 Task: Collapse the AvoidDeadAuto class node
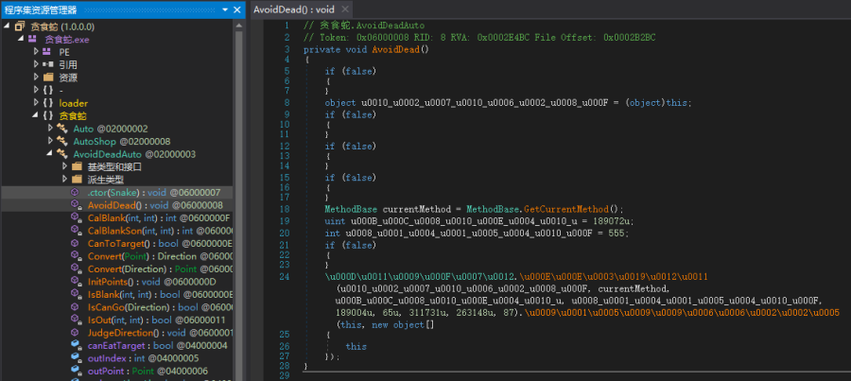50,154
